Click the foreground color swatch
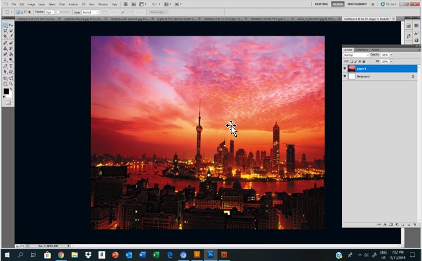Viewport: 422px width, 261px height. [6, 91]
